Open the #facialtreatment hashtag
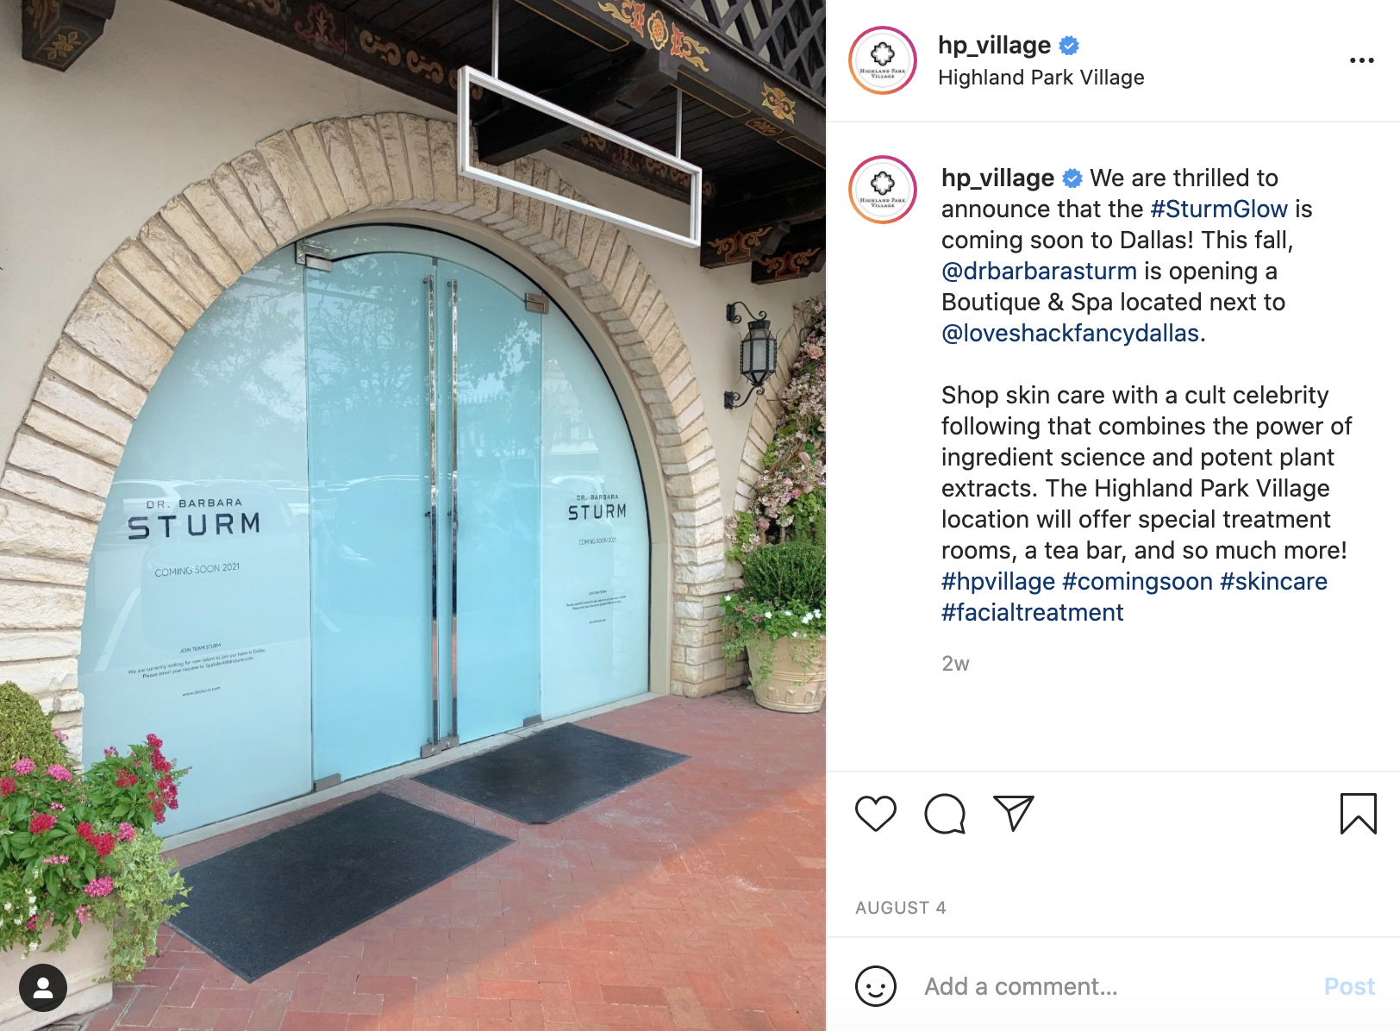The height and width of the screenshot is (1031, 1400). pos(1033,612)
